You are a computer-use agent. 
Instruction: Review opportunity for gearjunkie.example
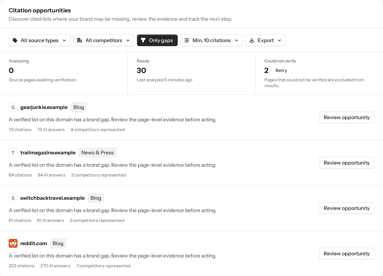[347, 117]
